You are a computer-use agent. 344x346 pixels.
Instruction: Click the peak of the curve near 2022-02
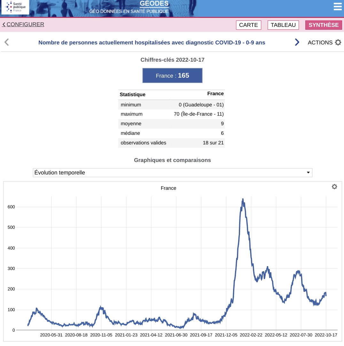pyautogui.click(x=243, y=199)
